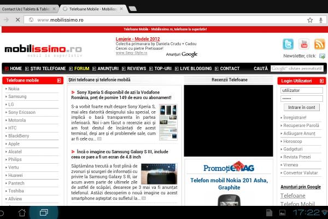Tap the 17:22 clock in system bar
The image size is (328, 219).
point(306,212)
